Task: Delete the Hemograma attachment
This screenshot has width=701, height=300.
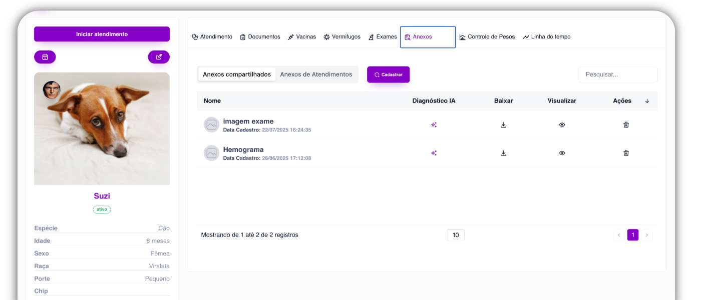Action: tap(626, 153)
